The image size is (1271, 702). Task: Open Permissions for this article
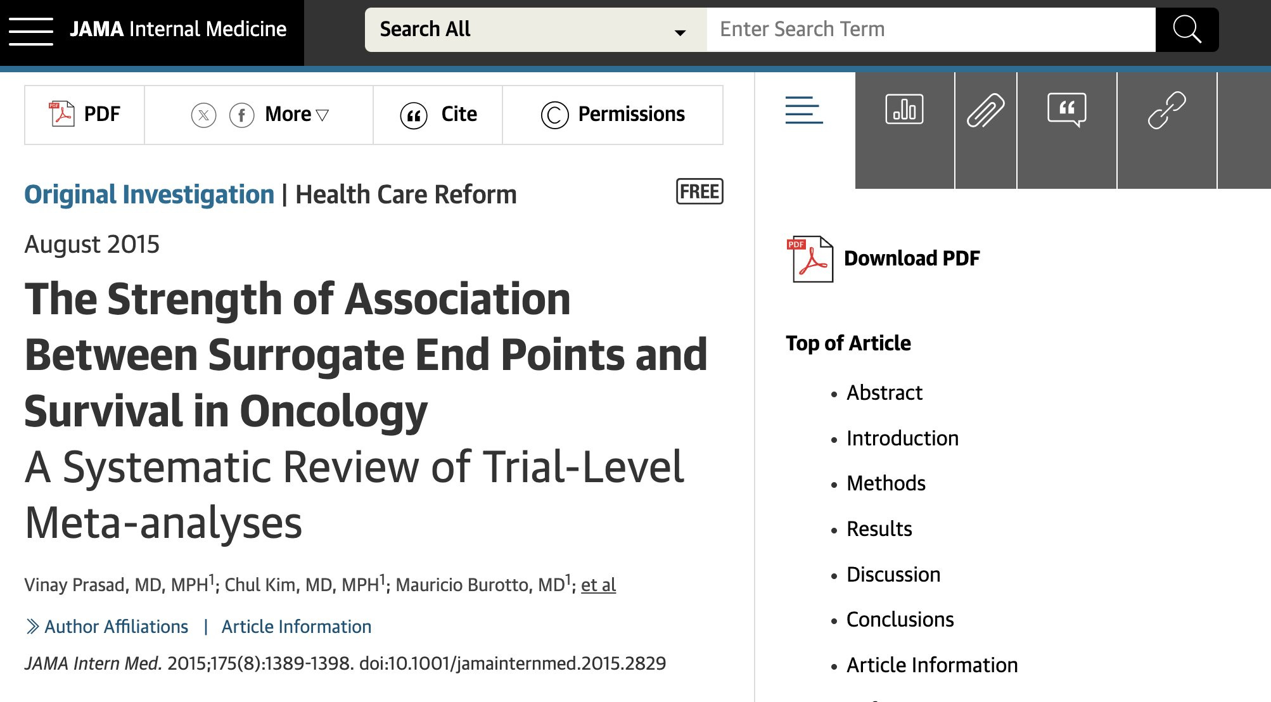point(613,115)
